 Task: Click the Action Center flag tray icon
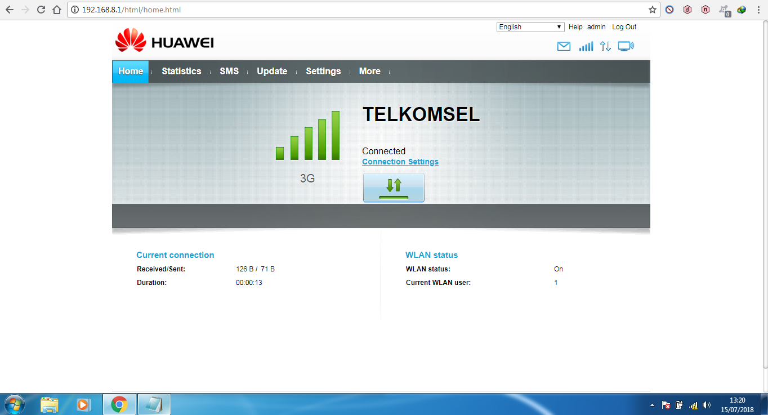pos(666,405)
